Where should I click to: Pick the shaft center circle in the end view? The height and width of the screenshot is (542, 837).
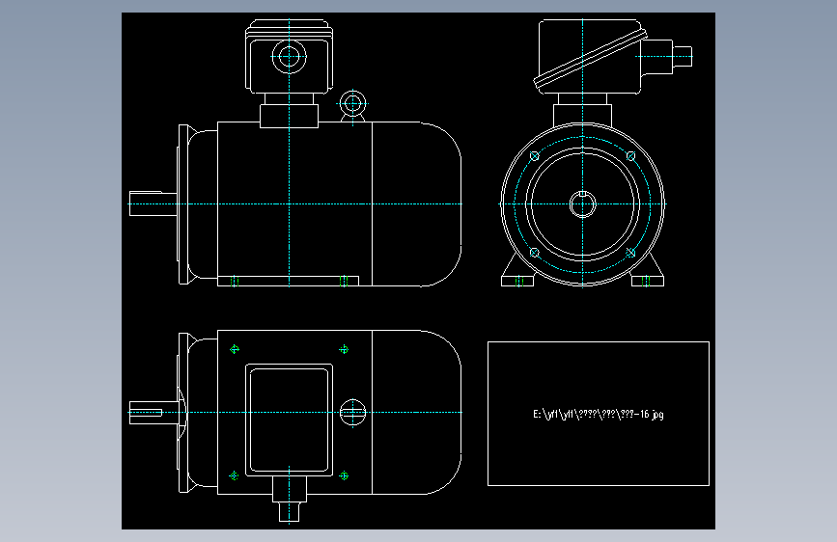(x=582, y=203)
